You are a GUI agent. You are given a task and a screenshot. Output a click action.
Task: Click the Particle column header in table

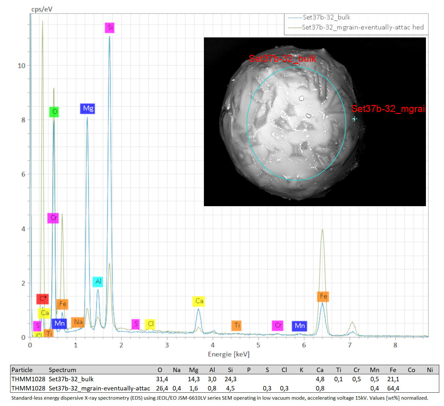[x=22, y=370]
